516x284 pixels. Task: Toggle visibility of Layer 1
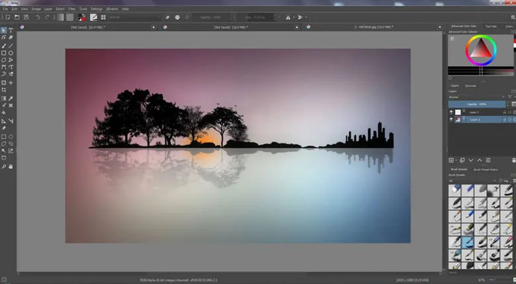452,120
